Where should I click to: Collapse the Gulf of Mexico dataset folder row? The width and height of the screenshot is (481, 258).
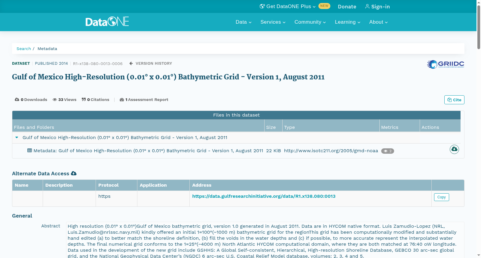point(17,138)
